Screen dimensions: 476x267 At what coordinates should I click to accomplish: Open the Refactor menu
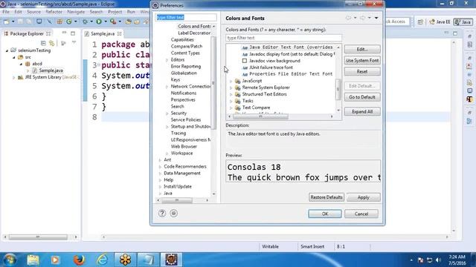click(x=54, y=12)
